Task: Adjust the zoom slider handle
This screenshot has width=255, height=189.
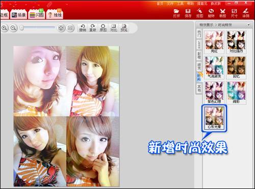Action: click(x=22, y=28)
